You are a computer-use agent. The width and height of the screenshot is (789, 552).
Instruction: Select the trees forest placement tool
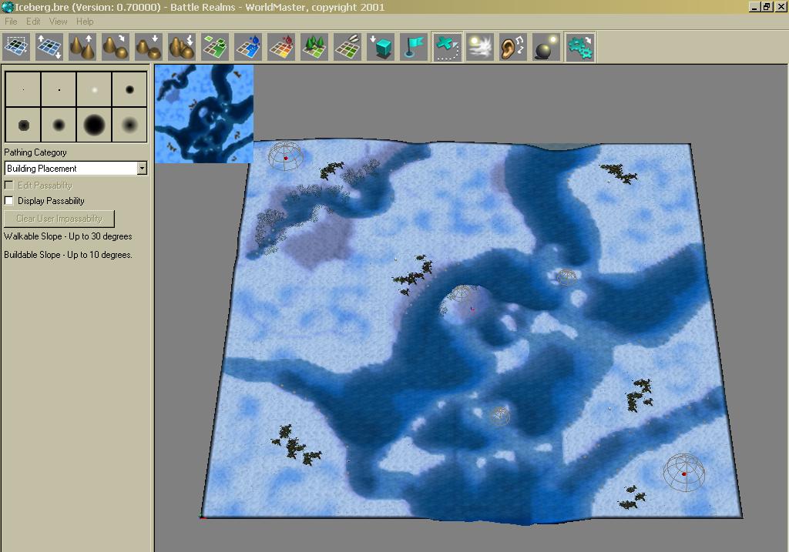pyautogui.click(x=314, y=47)
